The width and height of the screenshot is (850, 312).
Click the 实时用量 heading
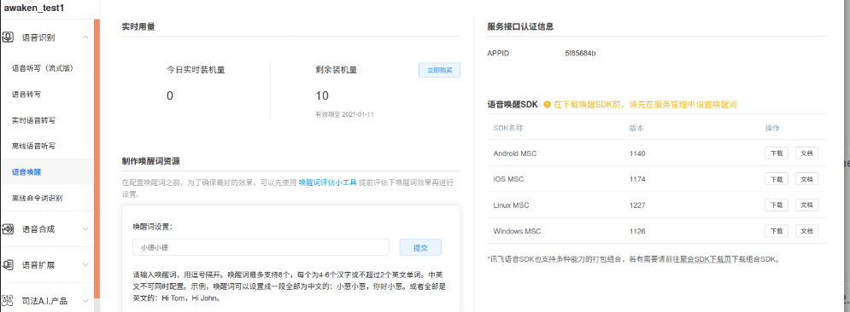138,26
